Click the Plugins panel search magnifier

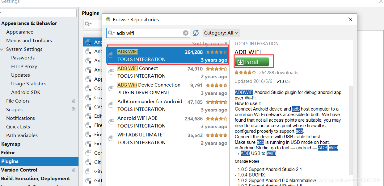[x=88, y=24]
